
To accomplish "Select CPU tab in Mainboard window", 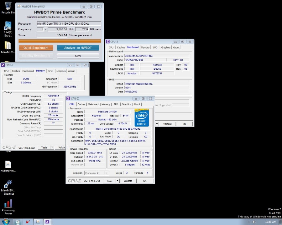I will tap(111, 47).
